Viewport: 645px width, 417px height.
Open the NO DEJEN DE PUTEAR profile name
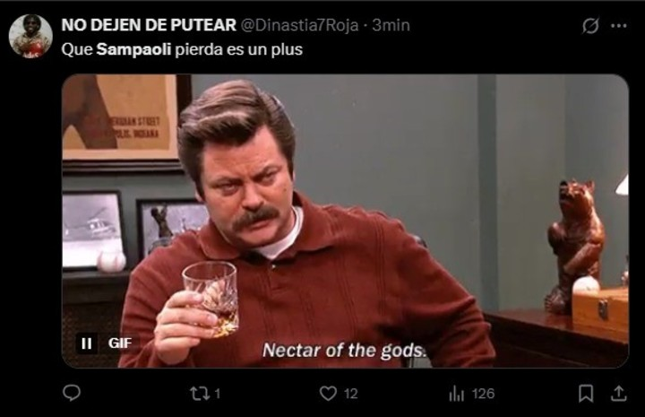click(x=149, y=25)
